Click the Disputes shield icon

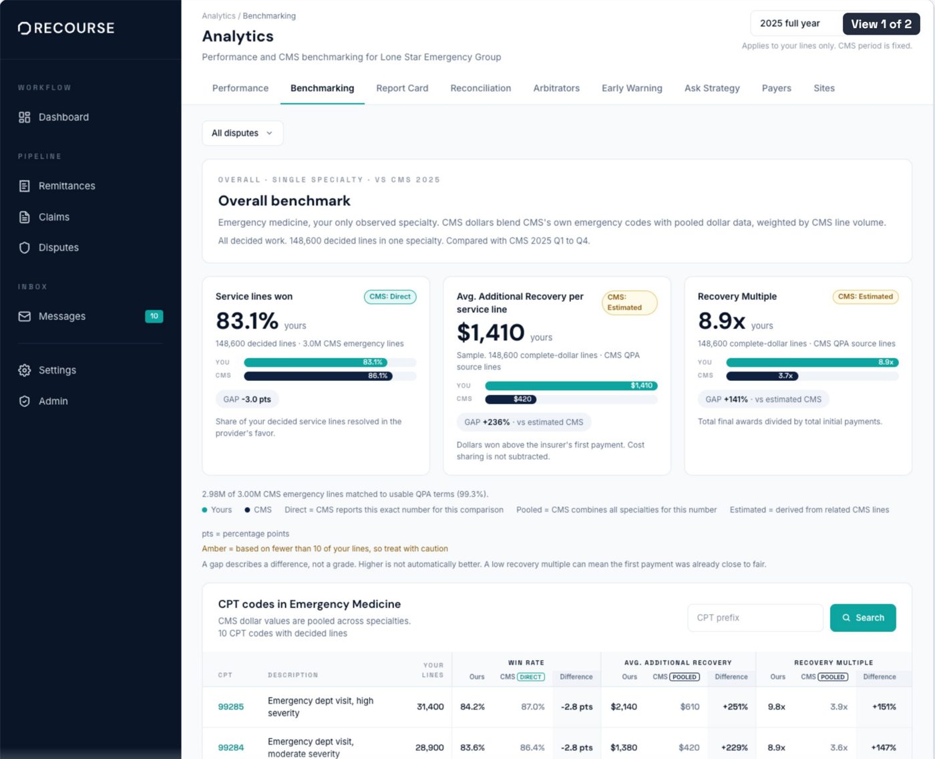25,247
